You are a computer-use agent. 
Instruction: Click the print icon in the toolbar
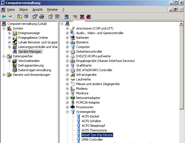point(42,16)
